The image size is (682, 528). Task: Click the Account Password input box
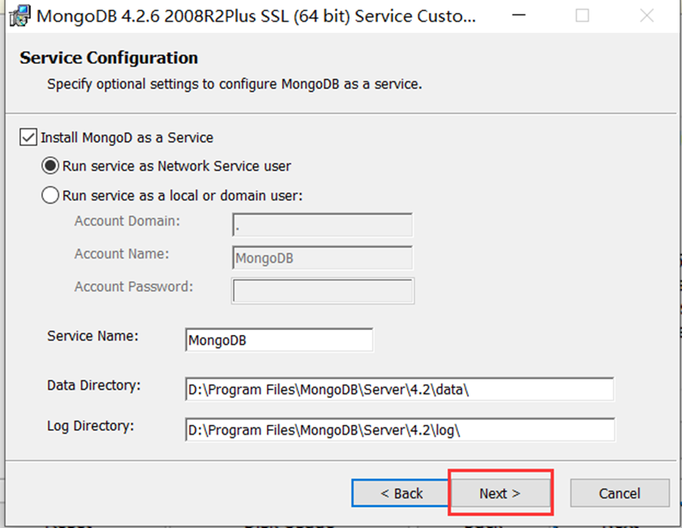(x=323, y=290)
